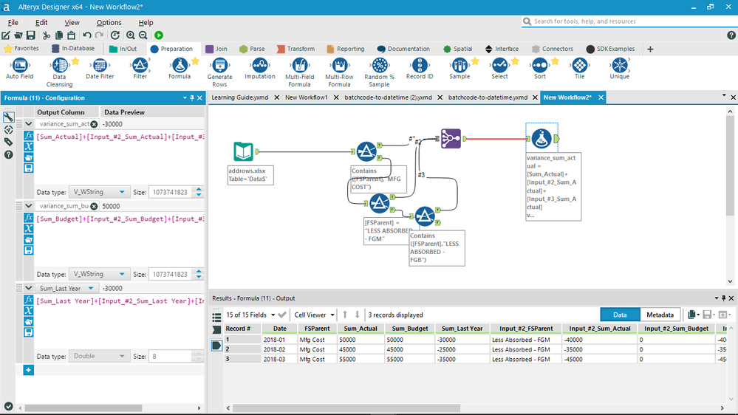
Task: Remove the variance_sum_act output column
Action: coord(94,124)
